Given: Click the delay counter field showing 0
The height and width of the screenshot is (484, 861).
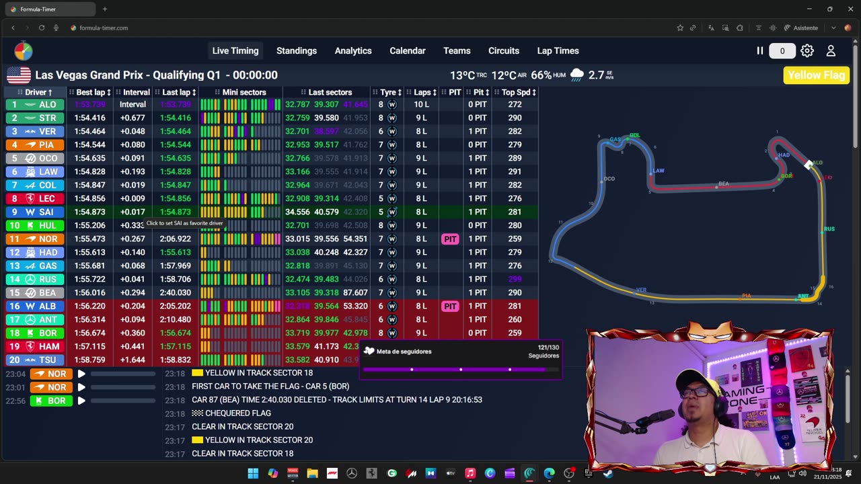Looking at the screenshot, I should point(782,51).
